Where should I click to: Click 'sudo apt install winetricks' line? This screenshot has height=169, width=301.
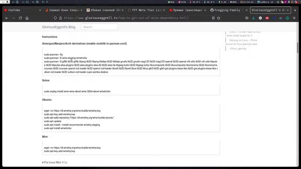click(57, 128)
